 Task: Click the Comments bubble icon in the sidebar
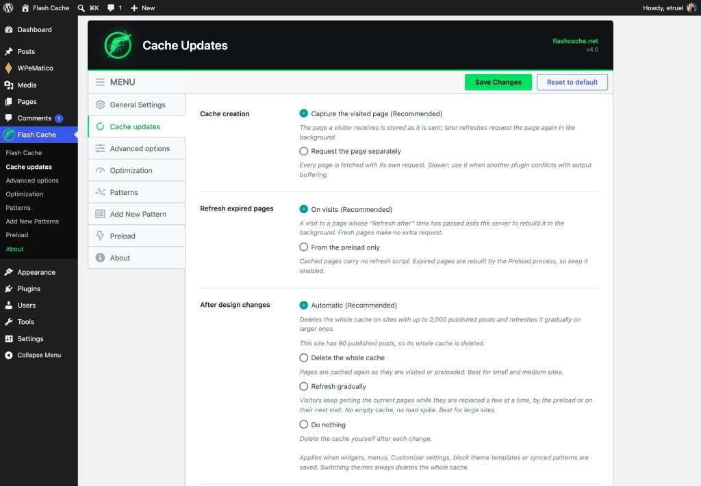point(8,118)
